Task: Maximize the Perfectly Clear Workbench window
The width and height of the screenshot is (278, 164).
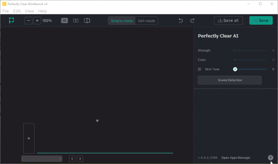Action: 260,4
